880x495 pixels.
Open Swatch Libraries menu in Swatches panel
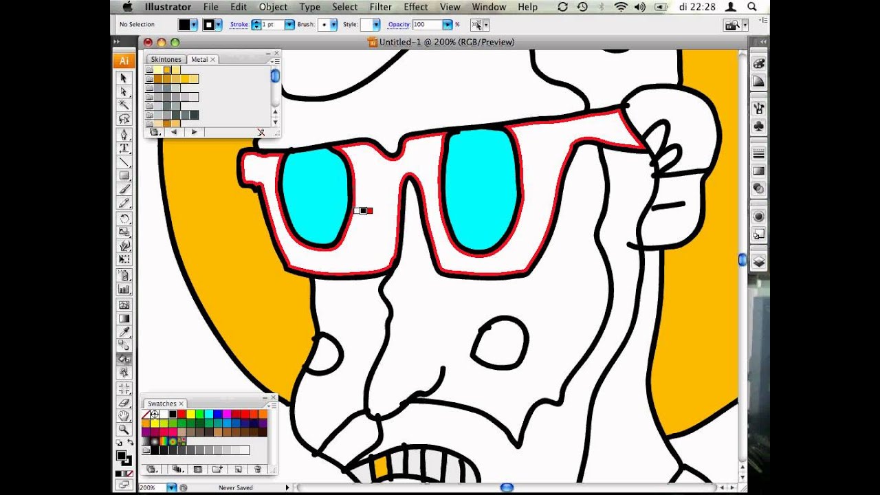click(x=152, y=470)
